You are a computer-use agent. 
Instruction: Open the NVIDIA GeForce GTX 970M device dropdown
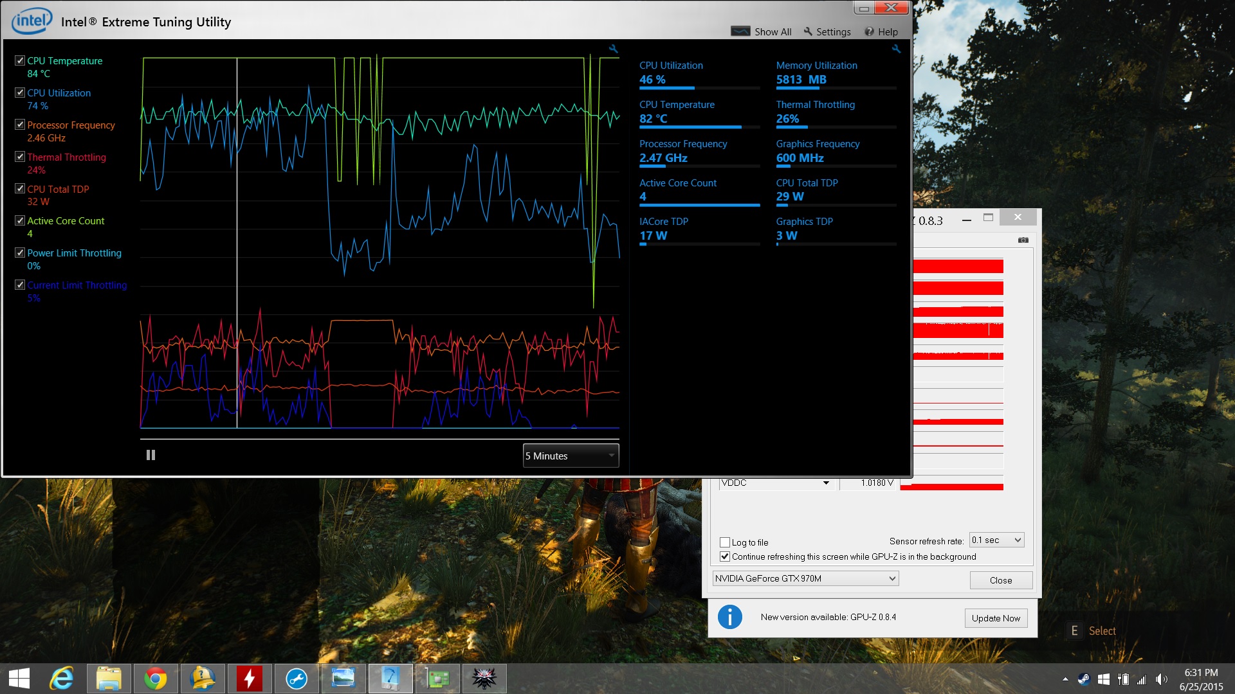point(805,578)
